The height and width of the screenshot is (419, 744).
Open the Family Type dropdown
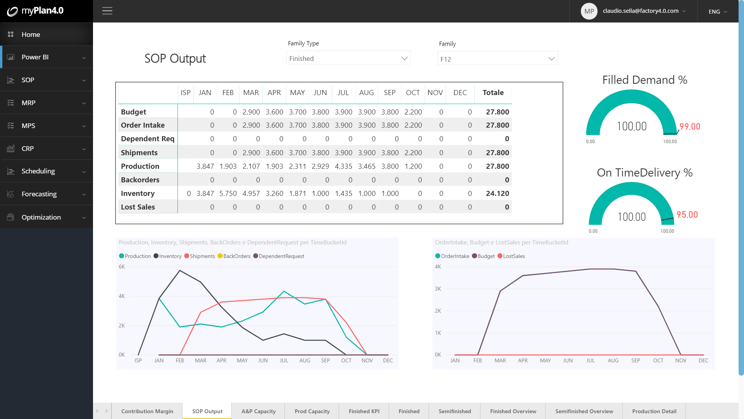[348, 58]
